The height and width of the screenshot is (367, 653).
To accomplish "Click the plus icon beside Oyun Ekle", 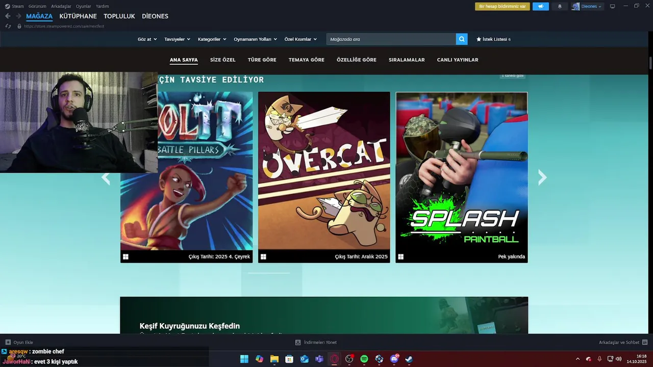I will 8,343.
